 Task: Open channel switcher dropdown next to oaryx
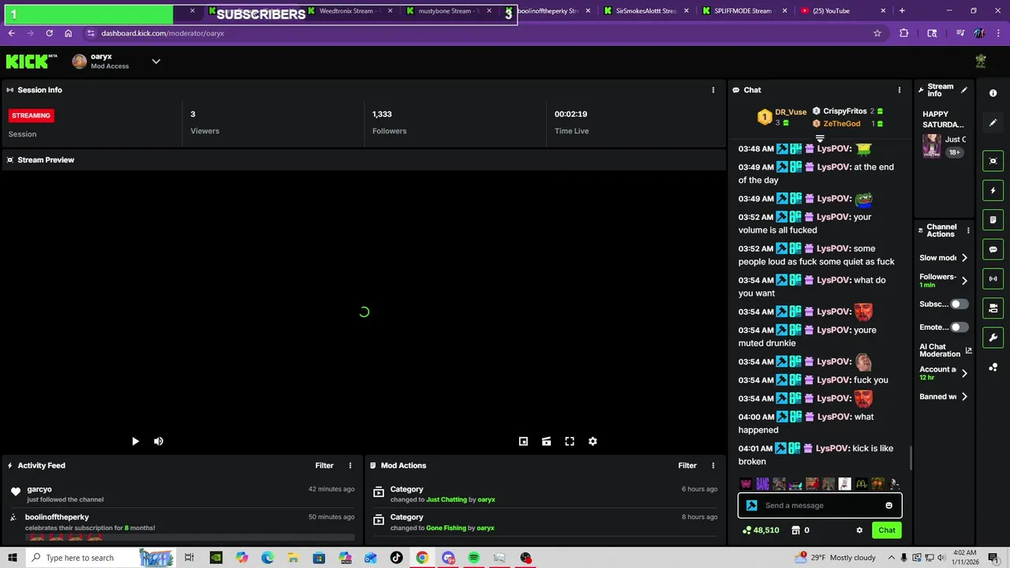[x=156, y=62]
